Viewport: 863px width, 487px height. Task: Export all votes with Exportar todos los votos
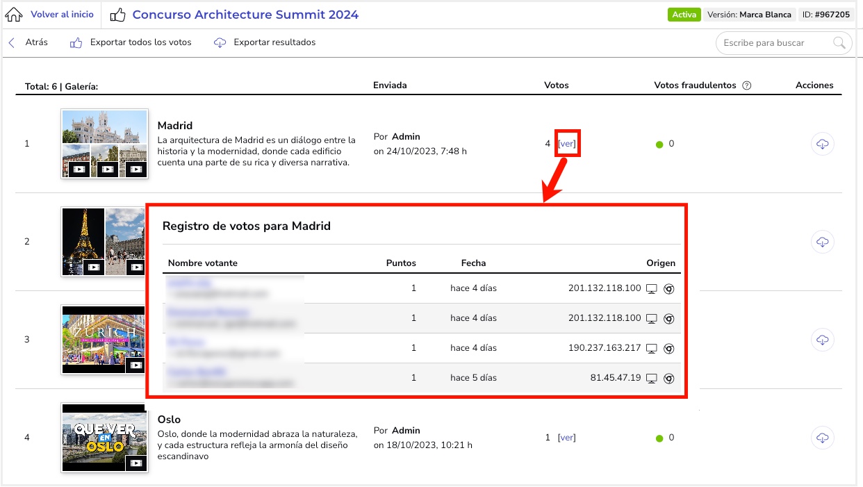pyautogui.click(x=131, y=42)
